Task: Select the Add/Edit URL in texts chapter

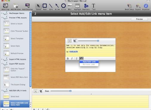Action: [18, 90]
